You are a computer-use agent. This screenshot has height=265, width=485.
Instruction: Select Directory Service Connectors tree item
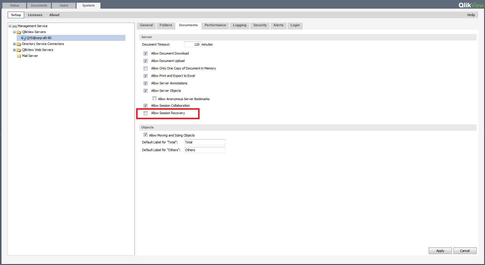point(43,44)
